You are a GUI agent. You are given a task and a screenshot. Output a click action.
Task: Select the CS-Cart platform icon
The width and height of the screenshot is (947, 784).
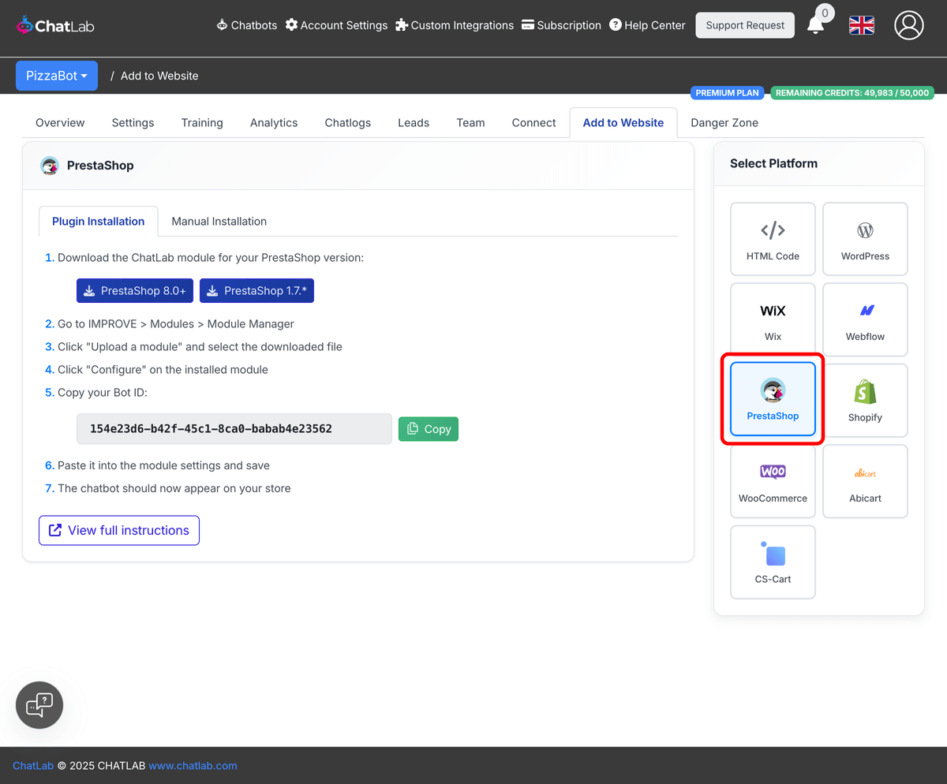(773, 562)
